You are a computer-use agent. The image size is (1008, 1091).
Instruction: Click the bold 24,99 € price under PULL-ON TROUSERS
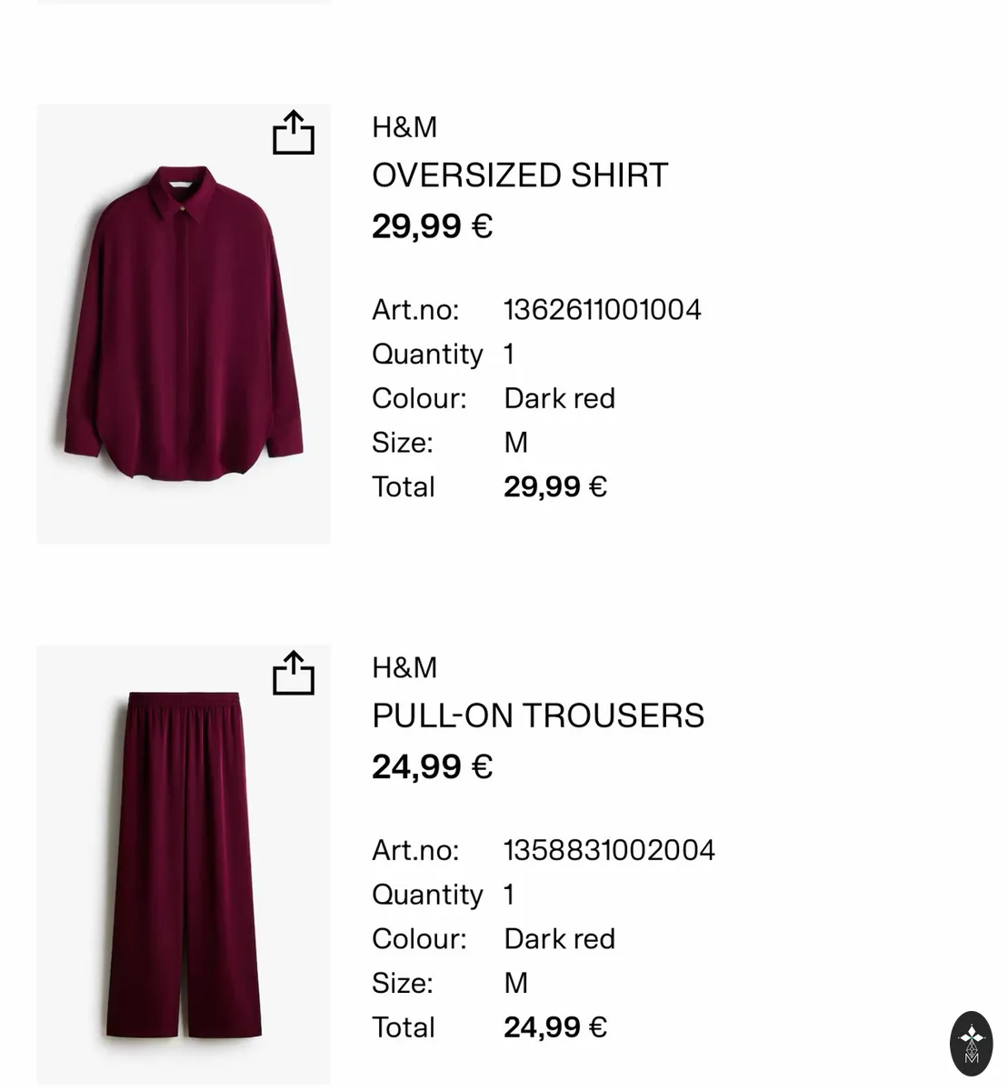433,766
